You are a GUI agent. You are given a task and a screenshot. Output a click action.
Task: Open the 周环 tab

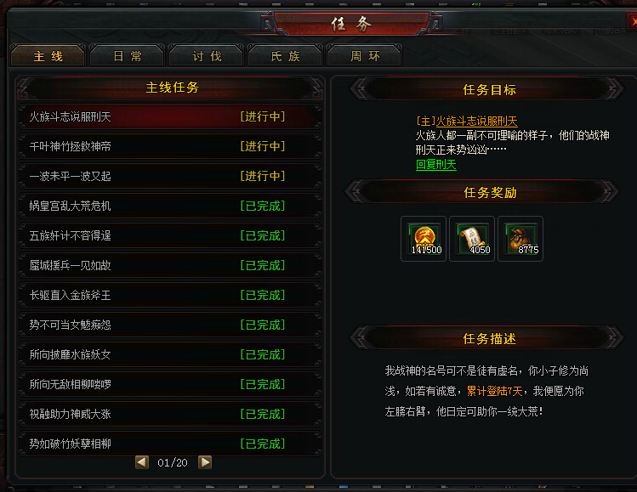pos(364,55)
